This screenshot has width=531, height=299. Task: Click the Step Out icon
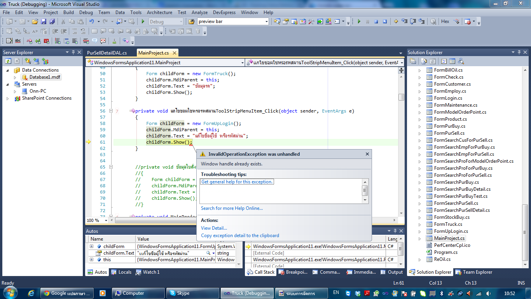(422, 21)
